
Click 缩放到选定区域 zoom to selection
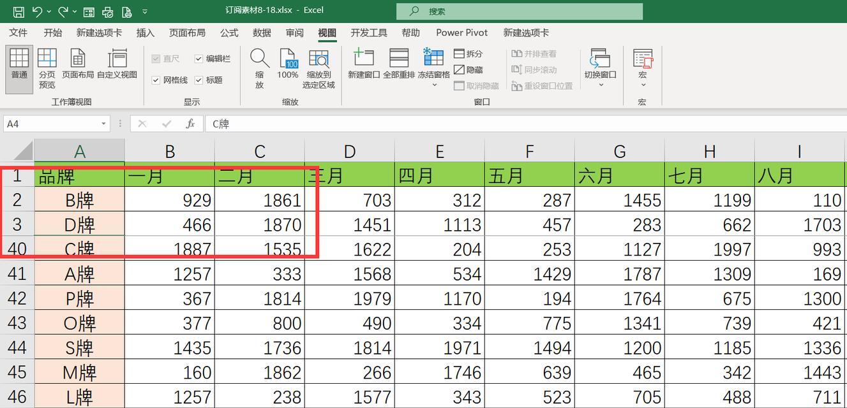pos(319,68)
